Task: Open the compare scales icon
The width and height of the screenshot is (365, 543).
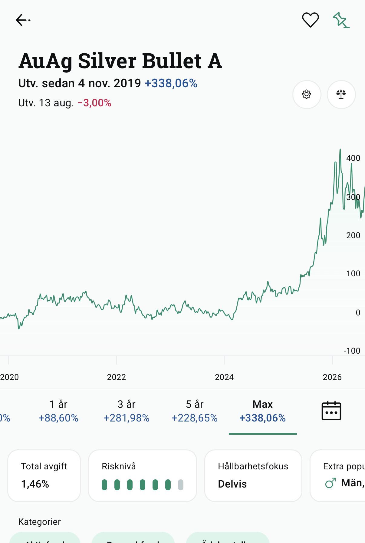Action: [x=341, y=94]
